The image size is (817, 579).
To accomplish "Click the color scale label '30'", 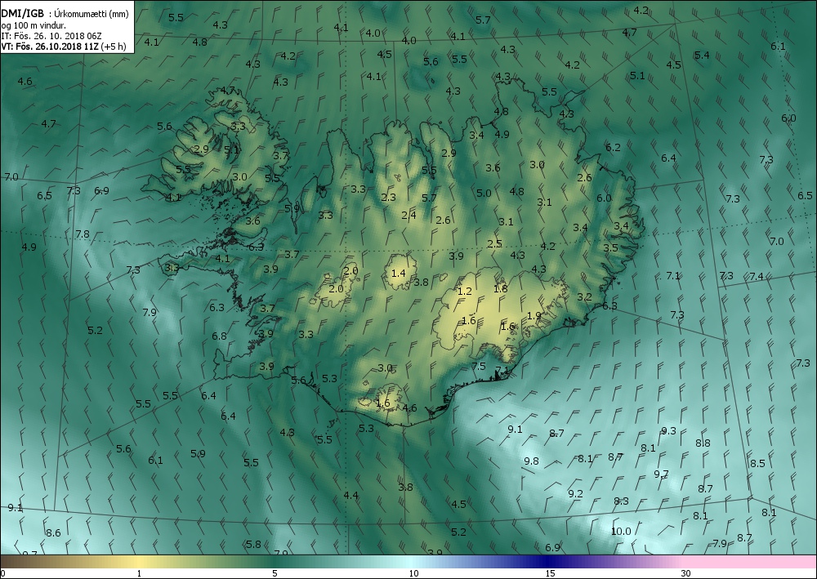I will coord(685,574).
